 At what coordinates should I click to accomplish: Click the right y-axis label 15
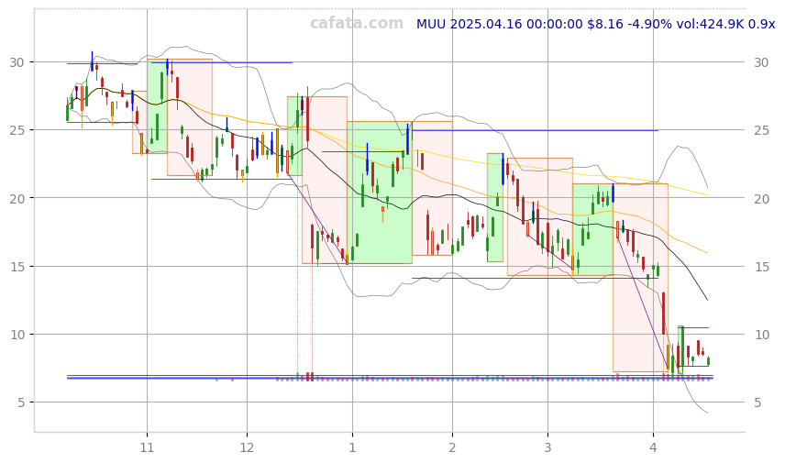pyautogui.click(x=761, y=266)
